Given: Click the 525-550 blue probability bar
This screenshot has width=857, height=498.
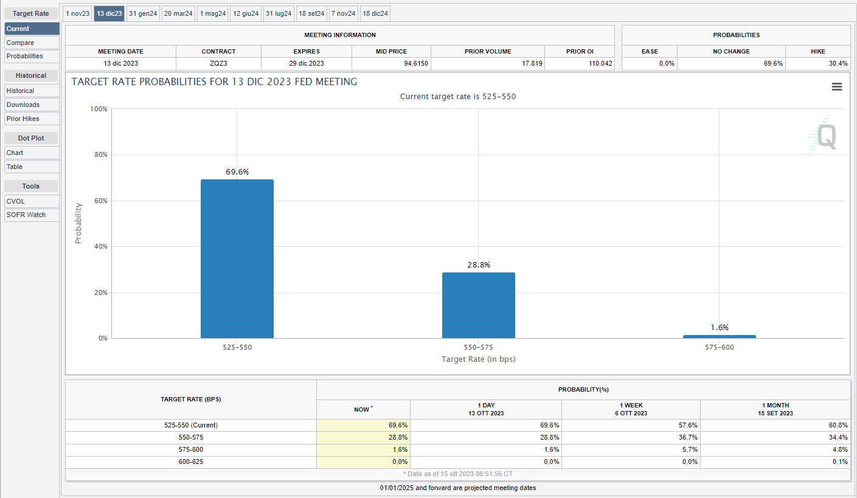Looking at the screenshot, I should (x=237, y=258).
